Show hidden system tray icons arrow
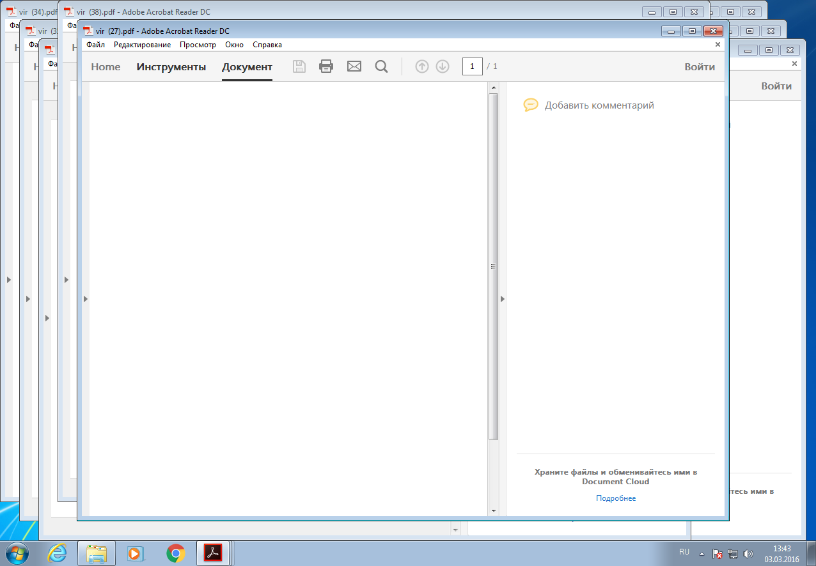 [702, 553]
